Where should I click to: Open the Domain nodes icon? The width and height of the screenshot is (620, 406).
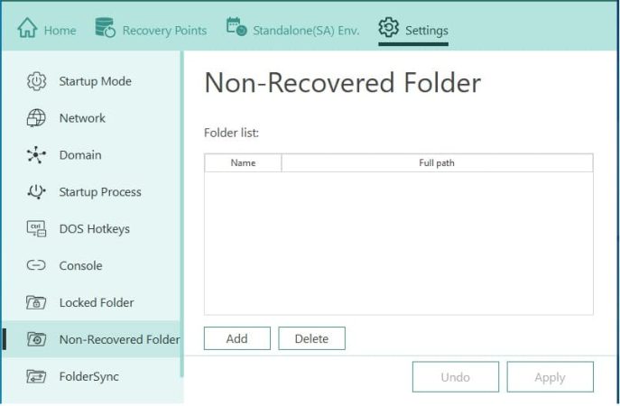click(36, 155)
